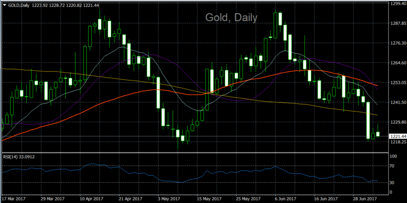Viewport: 407px width, 203px height.
Task: Click the 1218.25 price scale label
Action: (x=398, y=142)
